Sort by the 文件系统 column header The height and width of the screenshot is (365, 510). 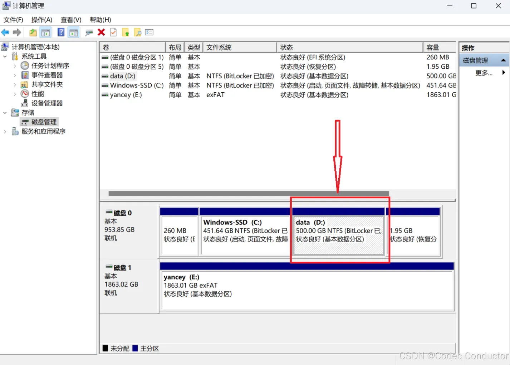tap(240, 47)
